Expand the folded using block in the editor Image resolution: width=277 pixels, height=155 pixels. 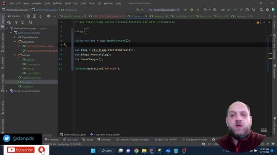[x=87, y=31]
